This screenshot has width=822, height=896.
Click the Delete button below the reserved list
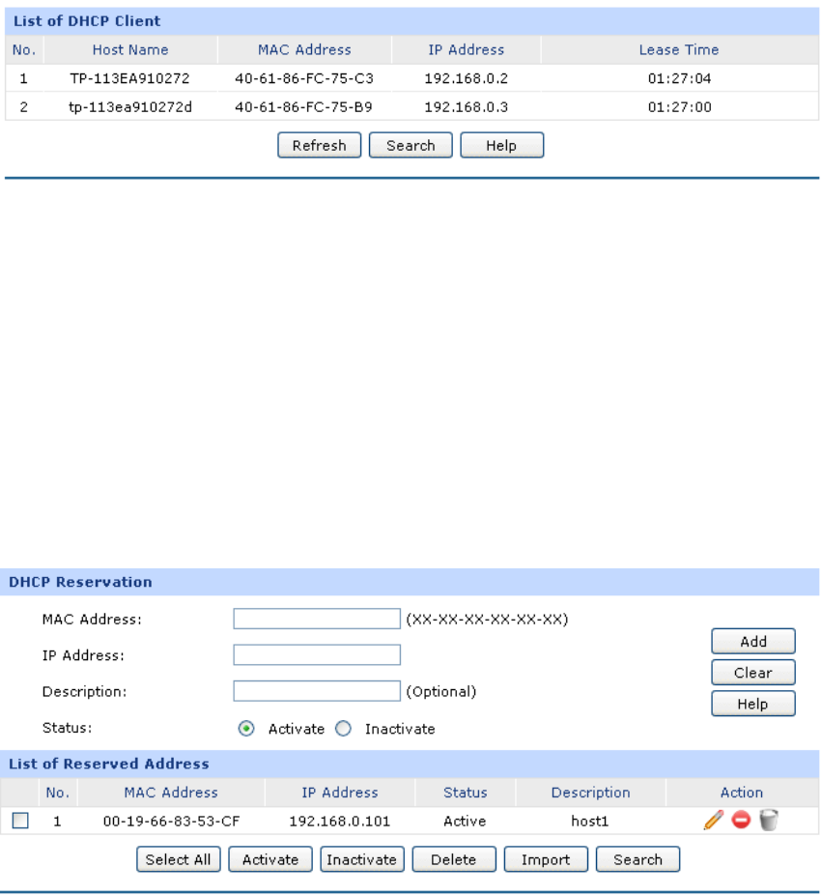[454, 859]
